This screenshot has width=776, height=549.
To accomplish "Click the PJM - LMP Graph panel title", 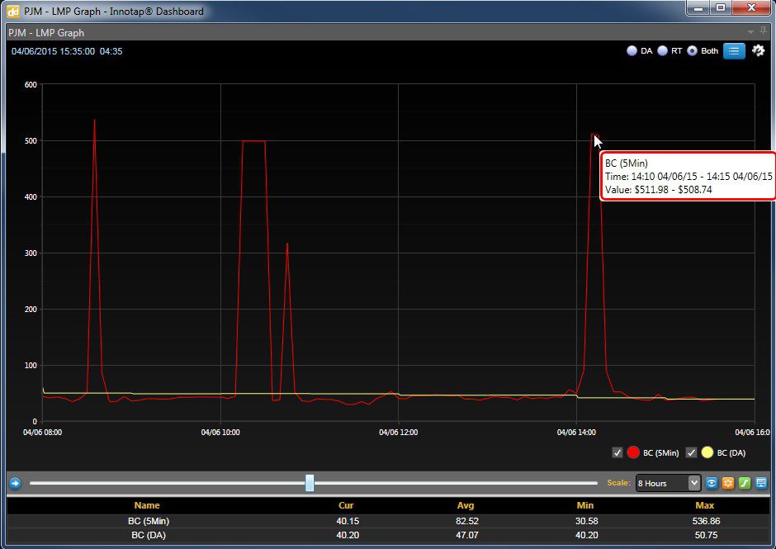I will click(x=46, y=33).
